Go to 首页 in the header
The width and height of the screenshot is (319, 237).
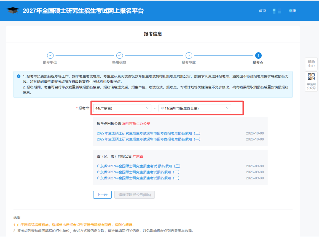tap(262, 11)
